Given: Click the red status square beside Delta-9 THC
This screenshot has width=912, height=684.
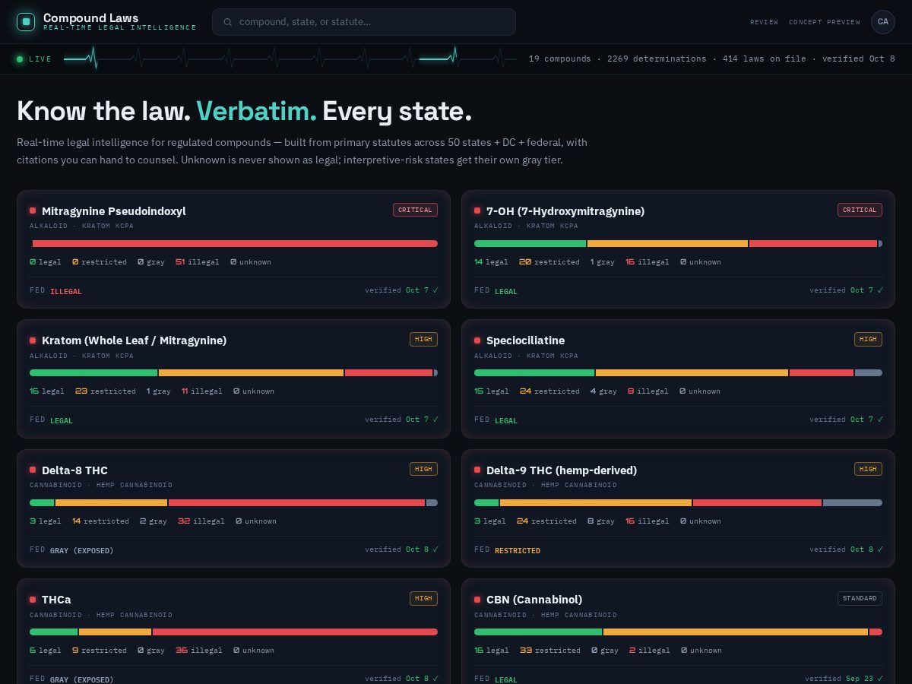Looking at the screenshot, I should click(477, 470).
